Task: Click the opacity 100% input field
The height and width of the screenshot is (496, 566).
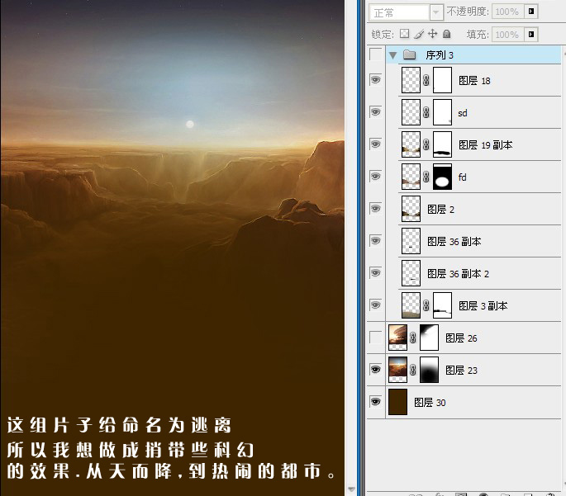Action: 507,12
